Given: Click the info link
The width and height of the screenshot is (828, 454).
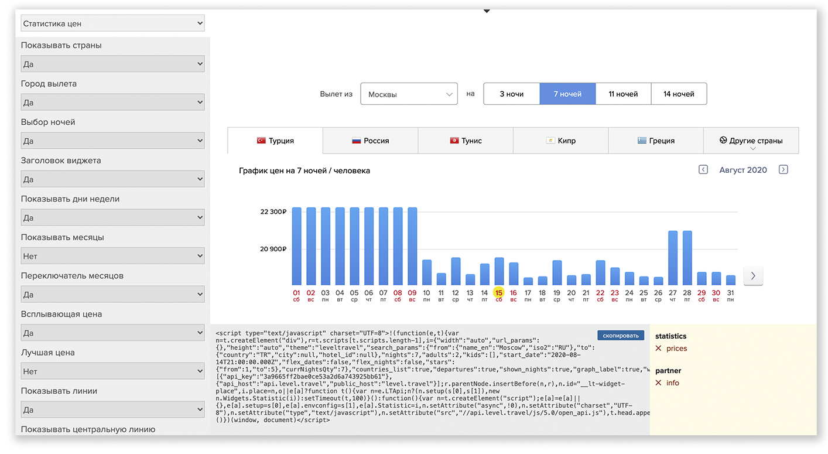Looking at the screenshot, I should coord(673,383).
